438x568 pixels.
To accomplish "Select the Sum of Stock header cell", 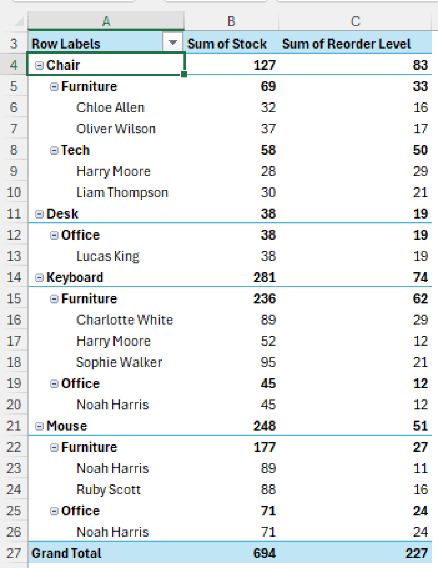I will [x=227, y=43].
